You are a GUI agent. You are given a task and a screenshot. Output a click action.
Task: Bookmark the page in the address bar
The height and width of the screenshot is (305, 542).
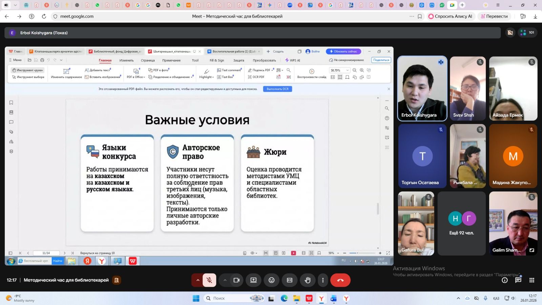[420, 16]
